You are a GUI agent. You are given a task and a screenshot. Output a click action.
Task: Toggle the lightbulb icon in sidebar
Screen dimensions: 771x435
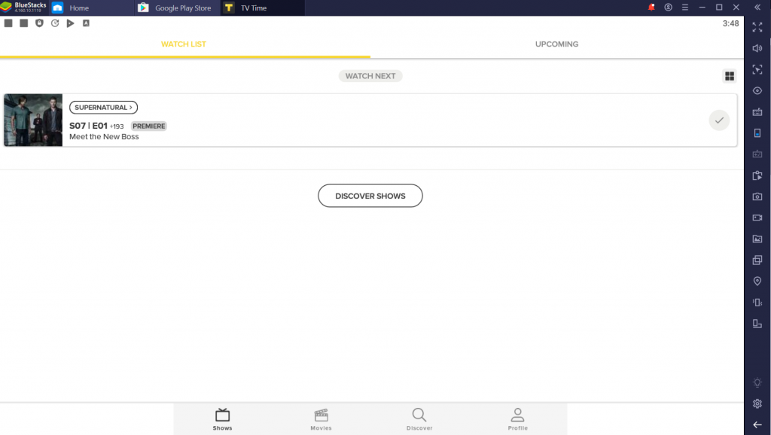click(757, 382)
